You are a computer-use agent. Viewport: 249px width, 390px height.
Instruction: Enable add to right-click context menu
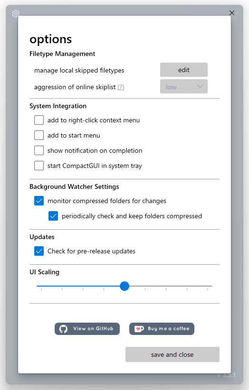(39, 120)
